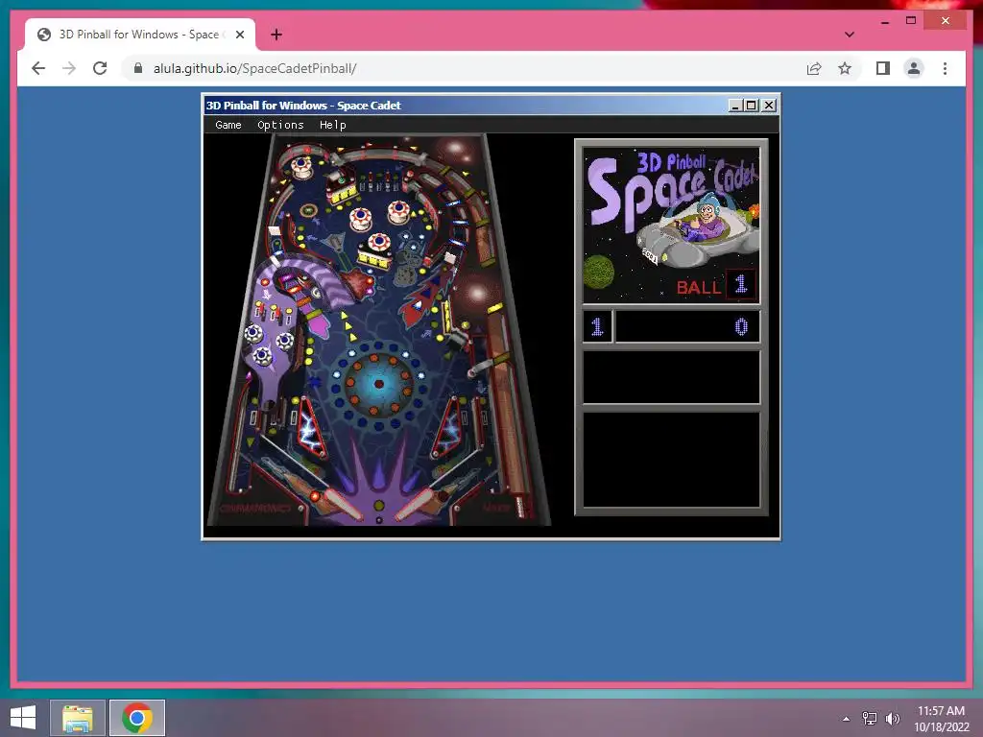Open the Game menu in pinball window
Viewport: 983px width, 737px height.
coord(228,125)
